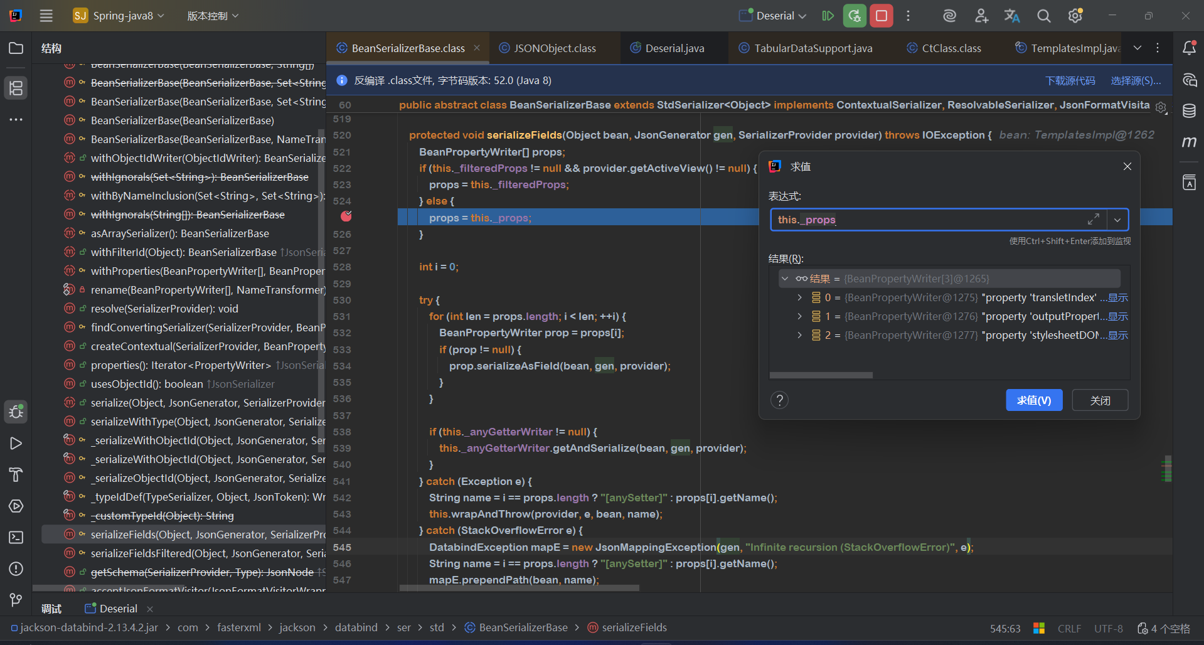Switch to the JSONObject.class tab
Screen dimensions: 1204x645
[x=554, y=48]
